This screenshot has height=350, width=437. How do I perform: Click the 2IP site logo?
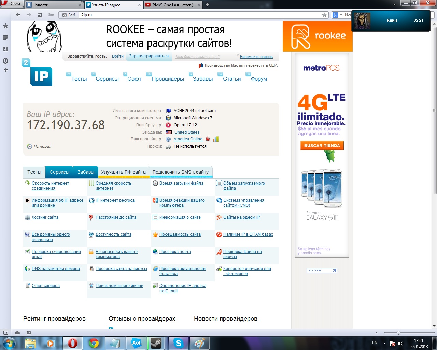click(x=37, y=72)
